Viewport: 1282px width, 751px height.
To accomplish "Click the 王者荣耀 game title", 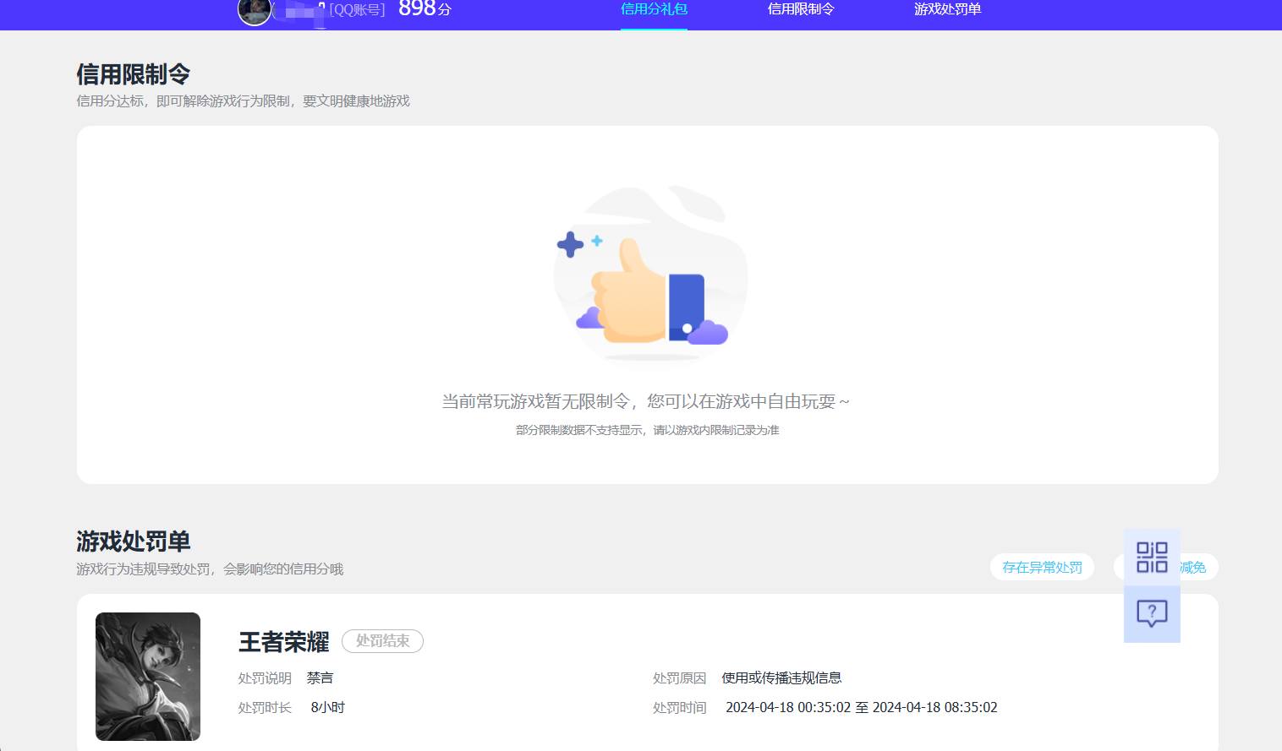I will tap(283, 642).
